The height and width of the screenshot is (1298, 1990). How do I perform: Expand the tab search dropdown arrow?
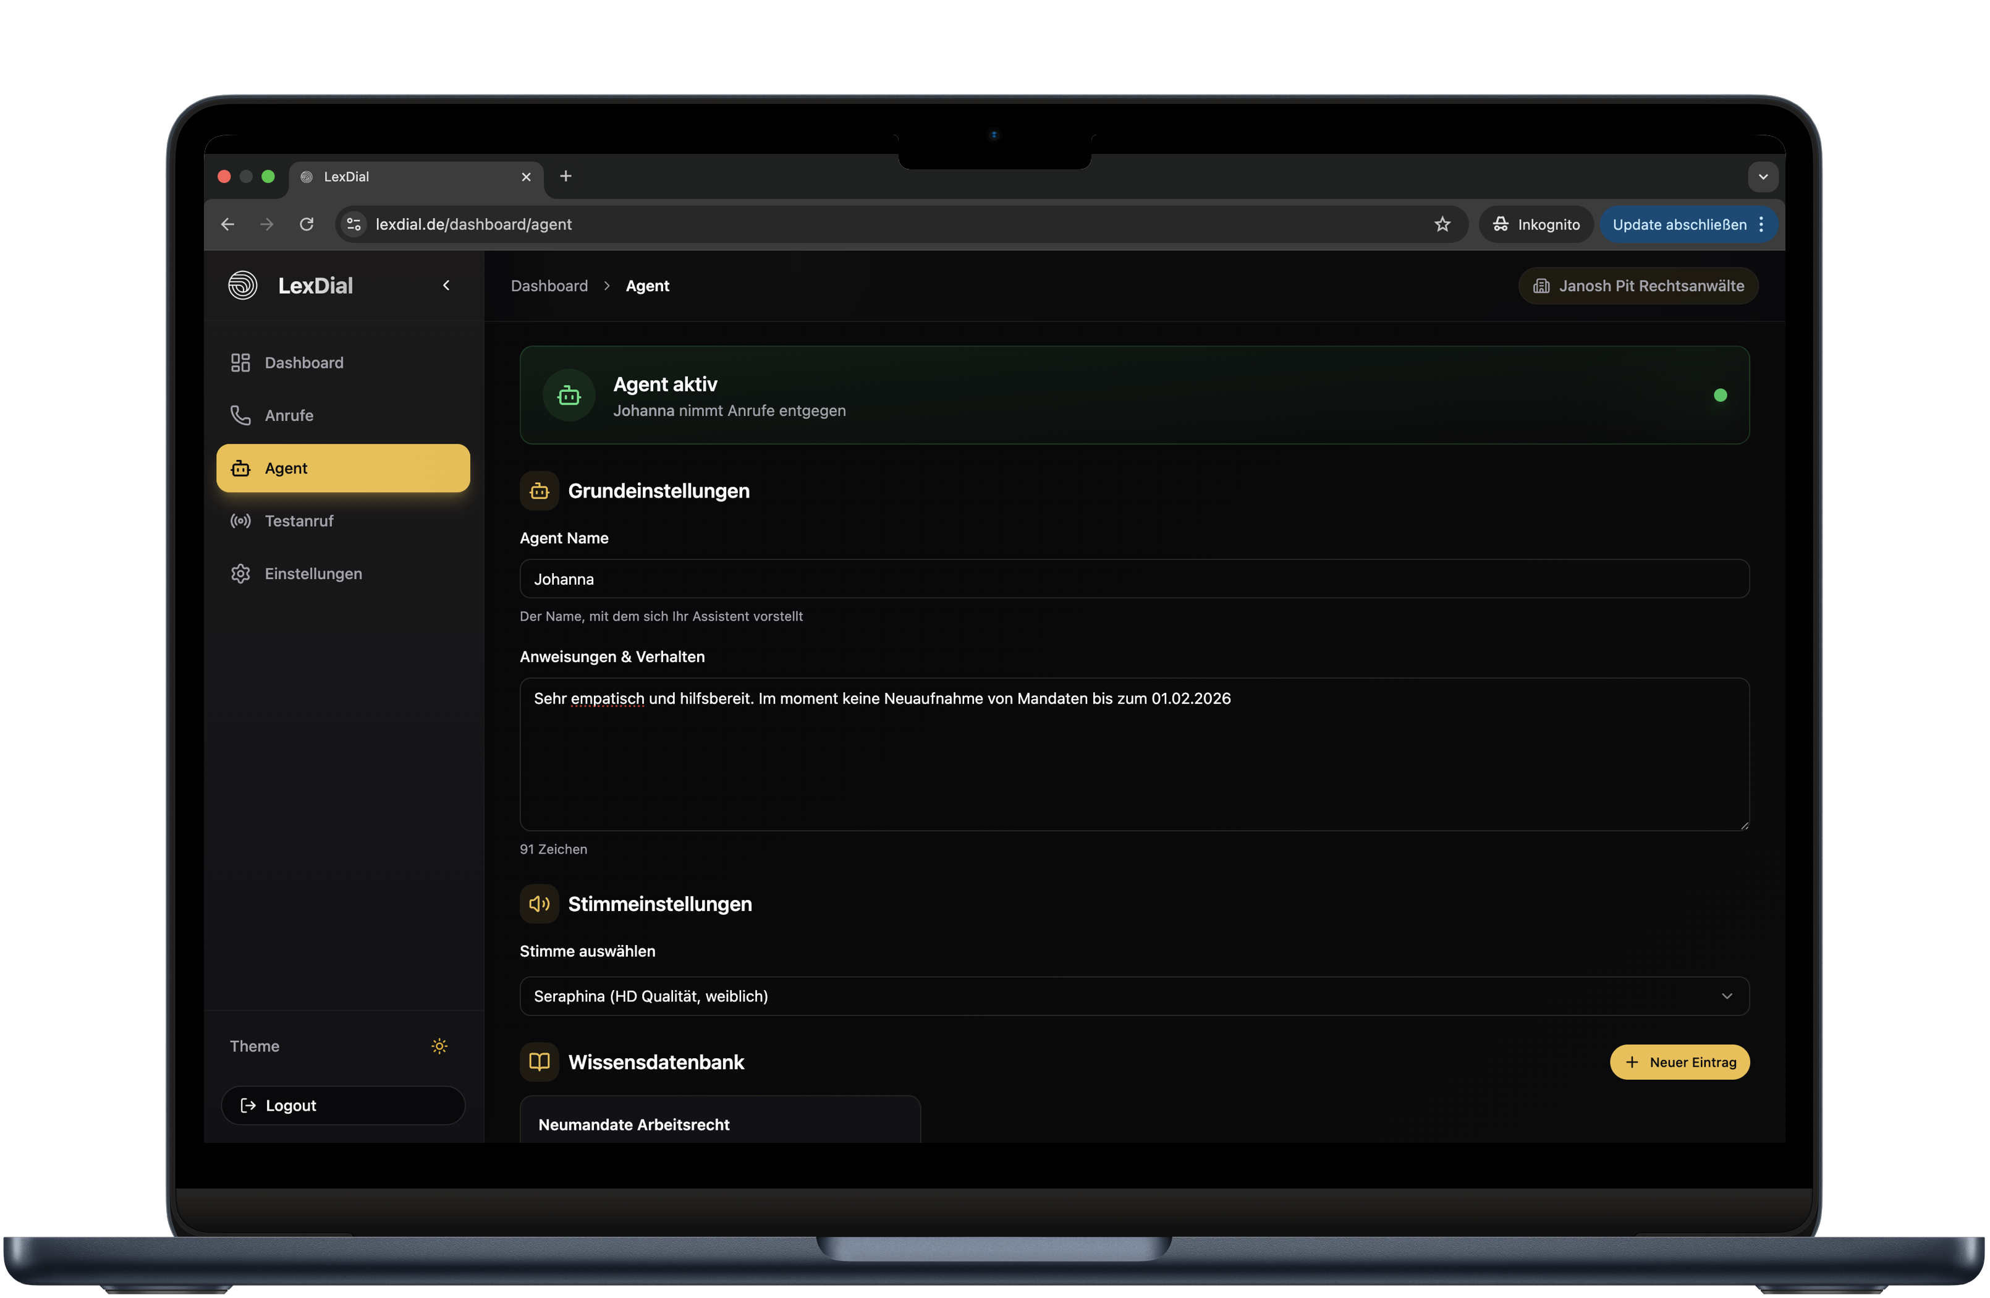point(1763,177)
